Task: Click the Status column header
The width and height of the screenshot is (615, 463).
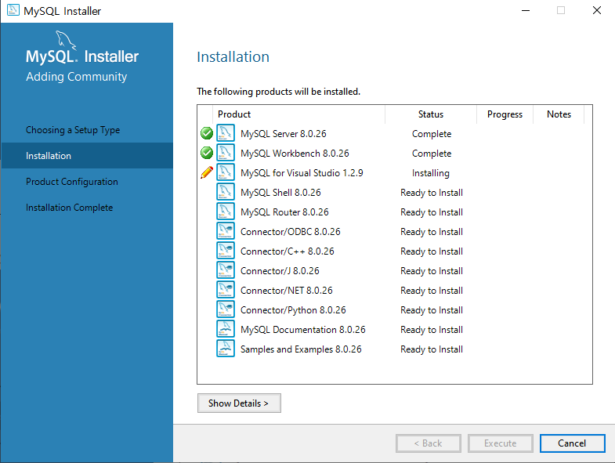Action: [x=431, y=114]
